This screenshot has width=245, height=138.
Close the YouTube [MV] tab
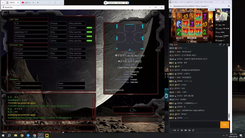click(x=33, y=3)
